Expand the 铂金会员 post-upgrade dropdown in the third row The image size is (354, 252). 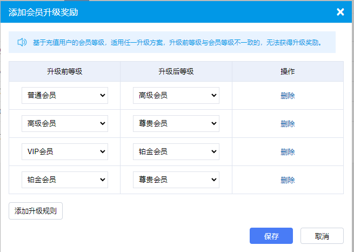tap(176, 151)
